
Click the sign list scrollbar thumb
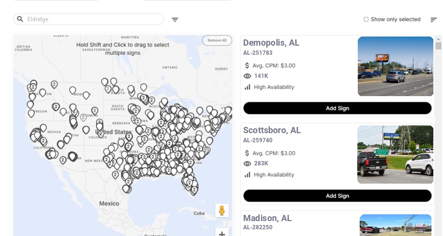(438, 46)
